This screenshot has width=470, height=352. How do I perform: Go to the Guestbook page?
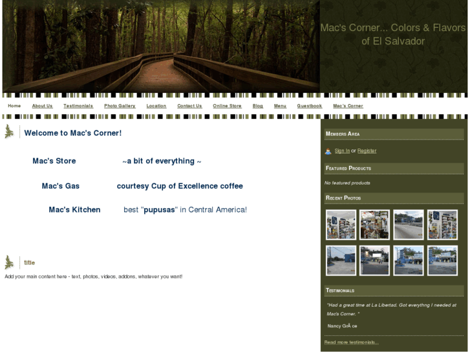coord(309,106)
